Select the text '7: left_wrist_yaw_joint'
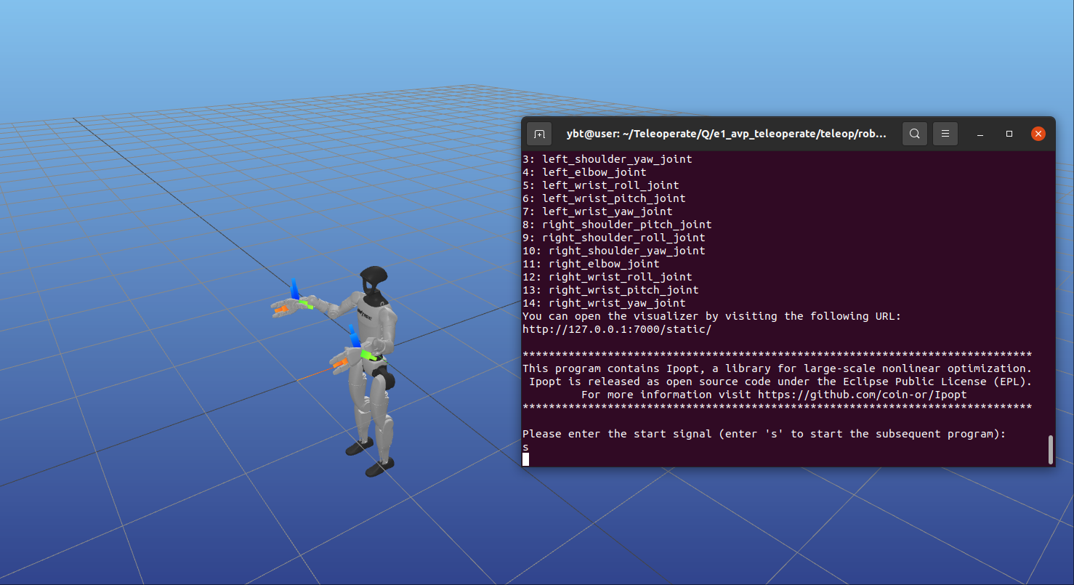 pyautogui.click(x=597, y=211)
